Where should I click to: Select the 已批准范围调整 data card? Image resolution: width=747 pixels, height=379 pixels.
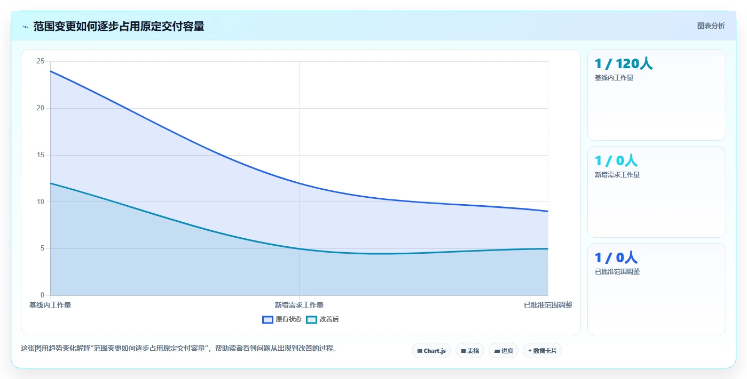pyautogui.click(x=657, y=289)
